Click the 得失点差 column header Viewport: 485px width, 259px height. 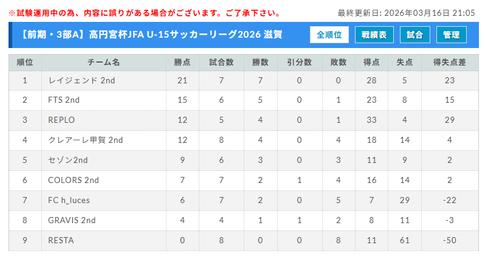click(x=449, y=63)
